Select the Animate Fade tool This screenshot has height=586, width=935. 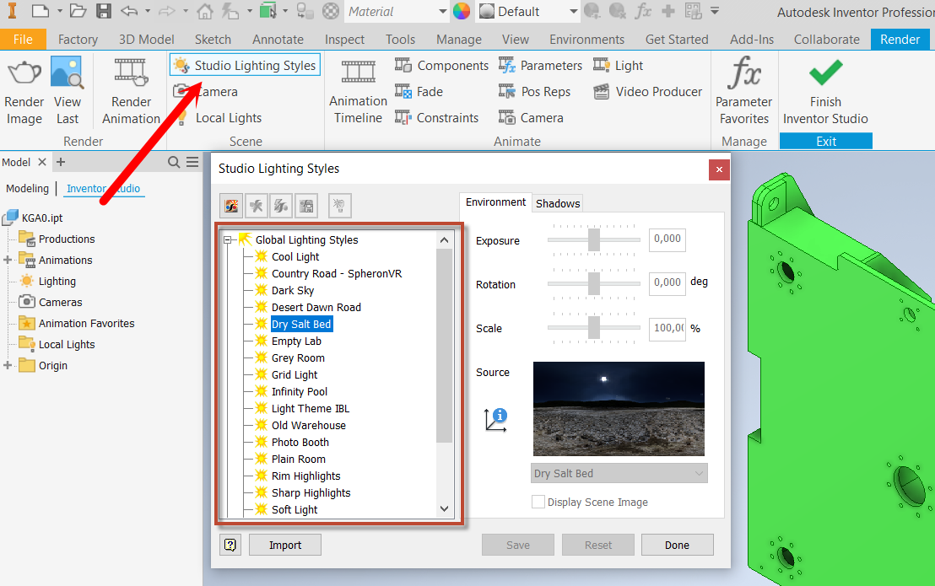[419, 92]
